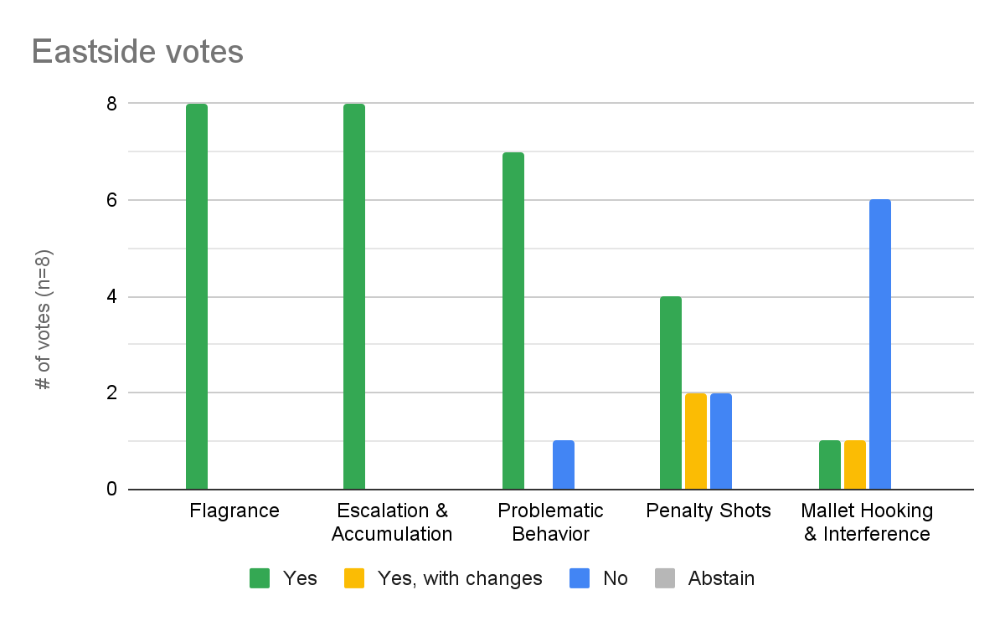1005x621 pixels.
Task: Click the 'Abstain' legend text label
Action: (721, 578)
